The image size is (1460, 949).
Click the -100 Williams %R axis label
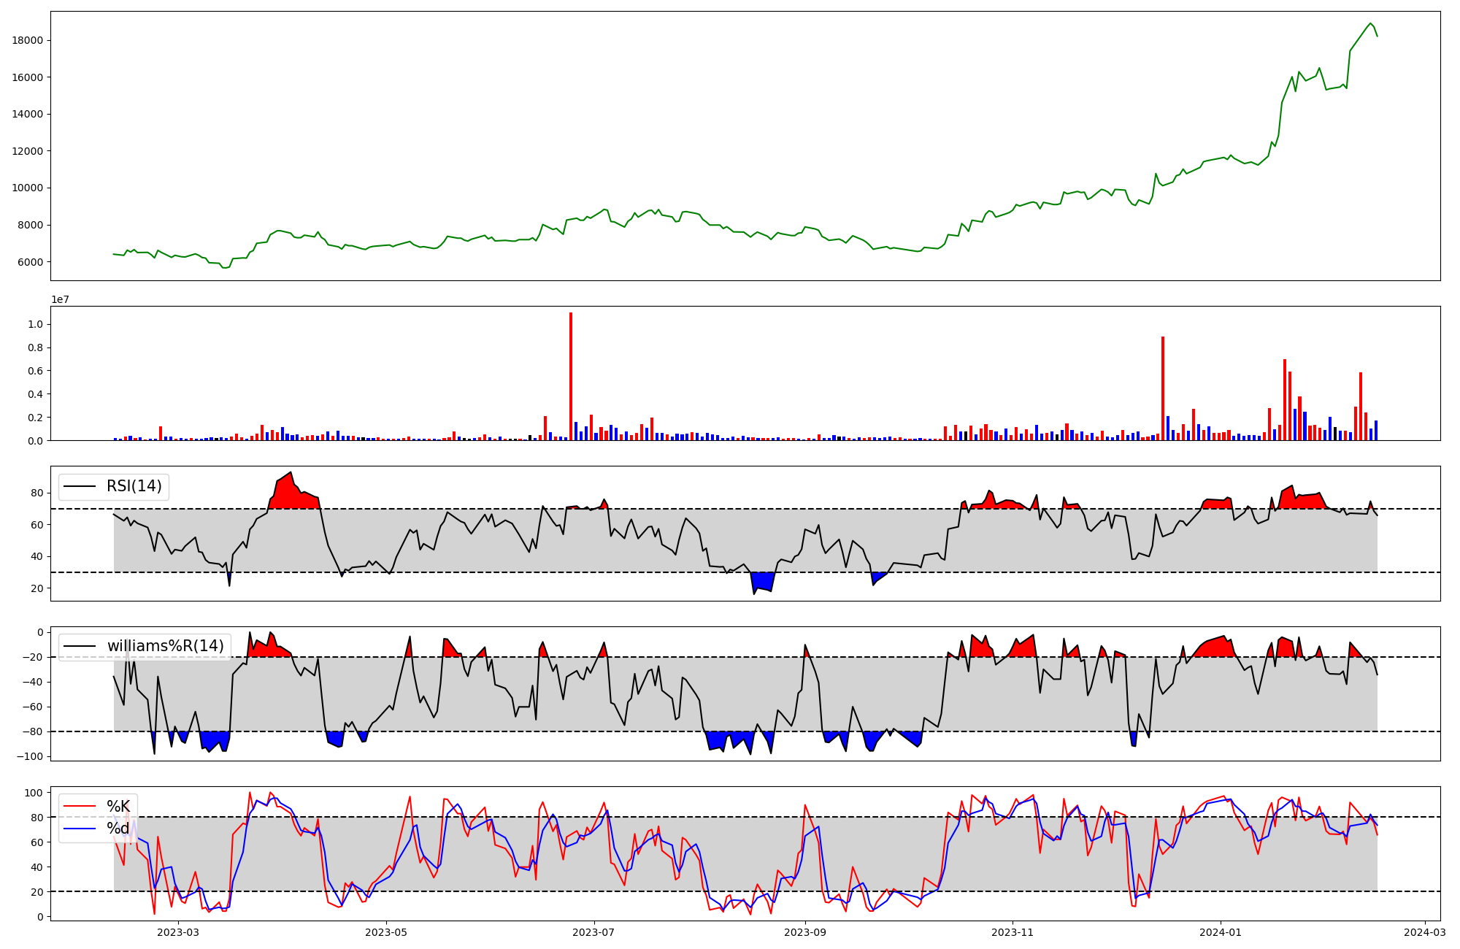[29, 756]
